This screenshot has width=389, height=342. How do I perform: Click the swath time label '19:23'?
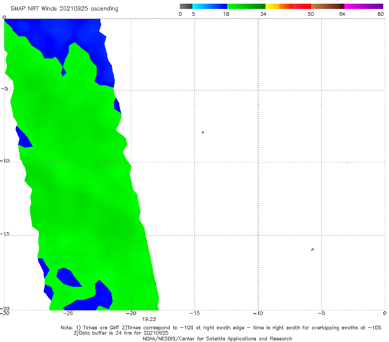pos(149,319)
